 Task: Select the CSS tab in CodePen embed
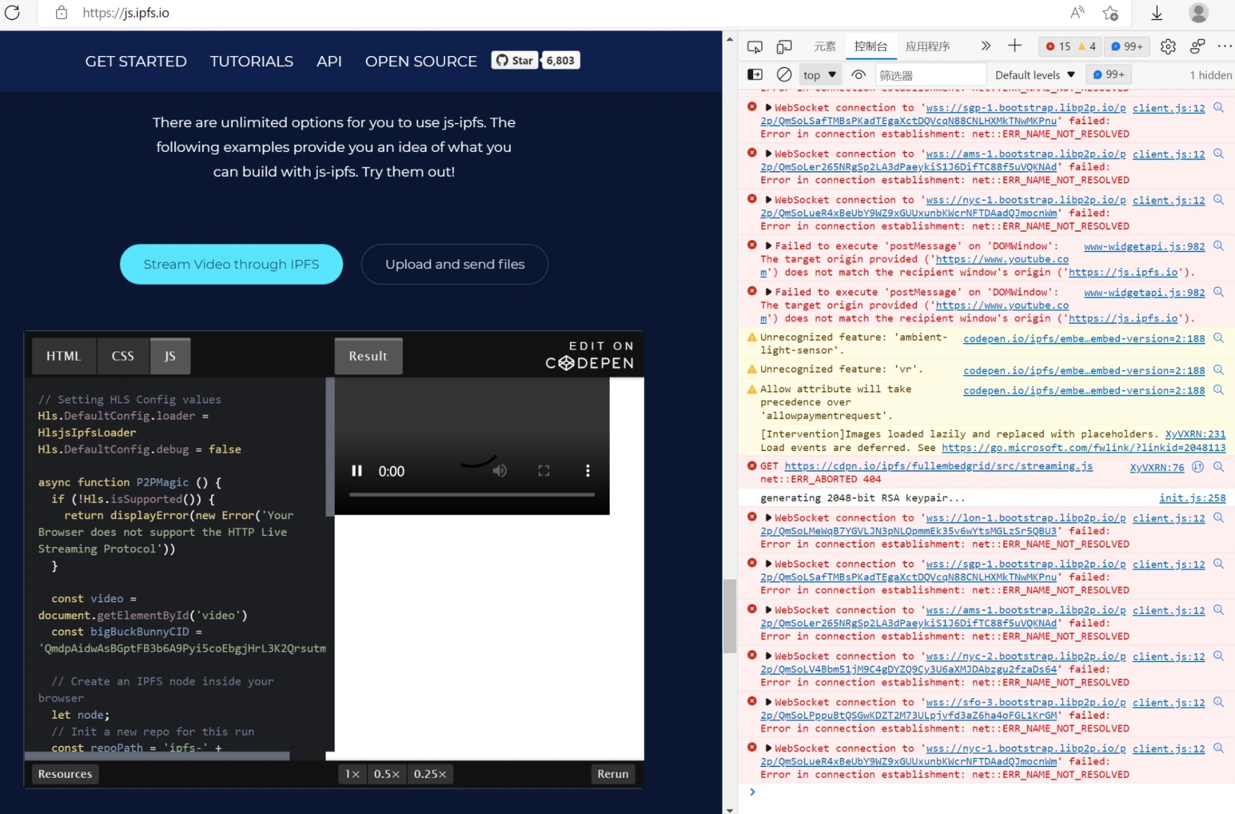123,356
